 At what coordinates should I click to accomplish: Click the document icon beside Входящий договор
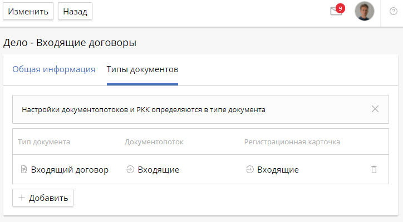pyautogui.click(x=23, y=169)
